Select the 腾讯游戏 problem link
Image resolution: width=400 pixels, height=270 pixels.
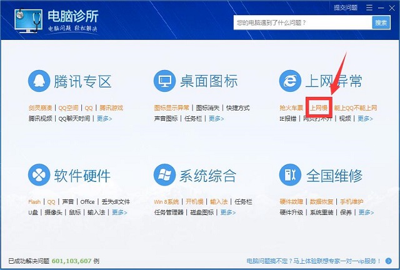point(111,108)
